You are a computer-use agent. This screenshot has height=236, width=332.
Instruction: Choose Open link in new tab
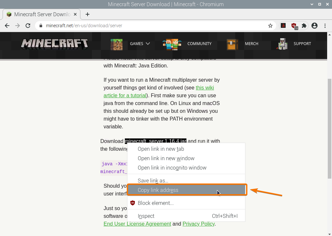point(186,149)
